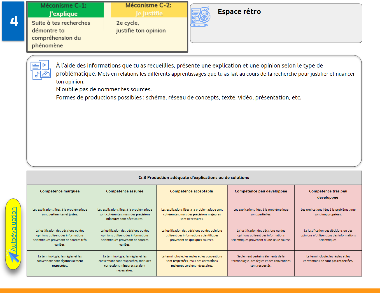
Task: Select the 'Compétence assurée' column header
Action: [x=125, y=194]
